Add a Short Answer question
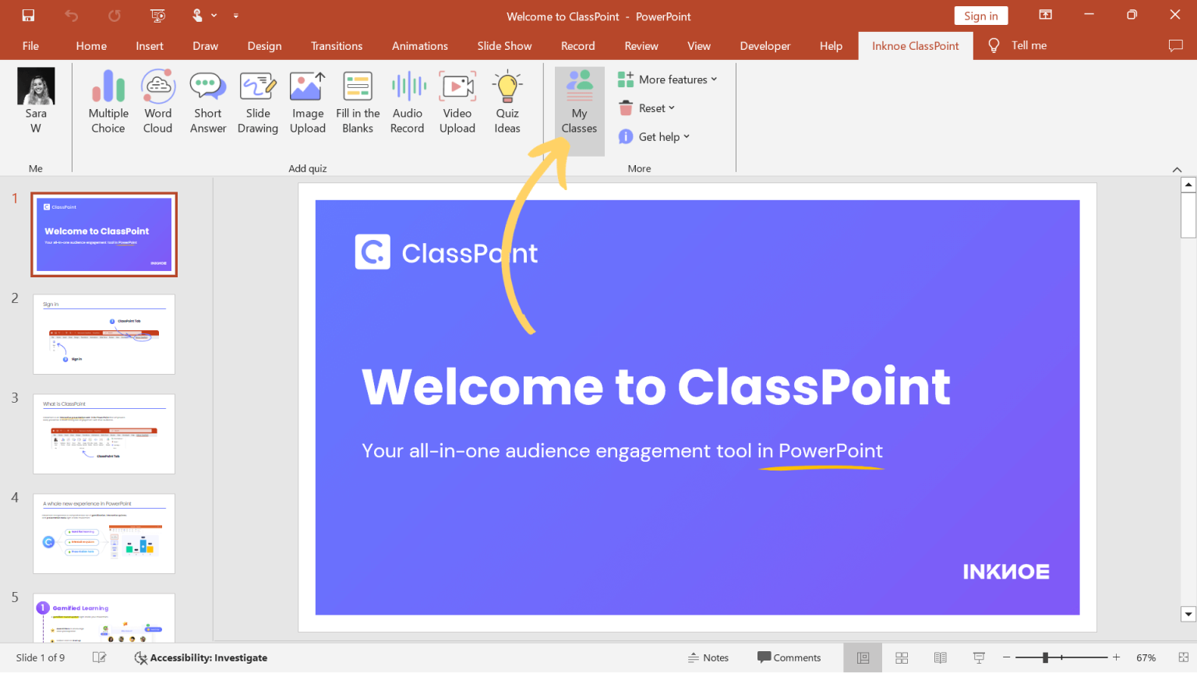 207,101
